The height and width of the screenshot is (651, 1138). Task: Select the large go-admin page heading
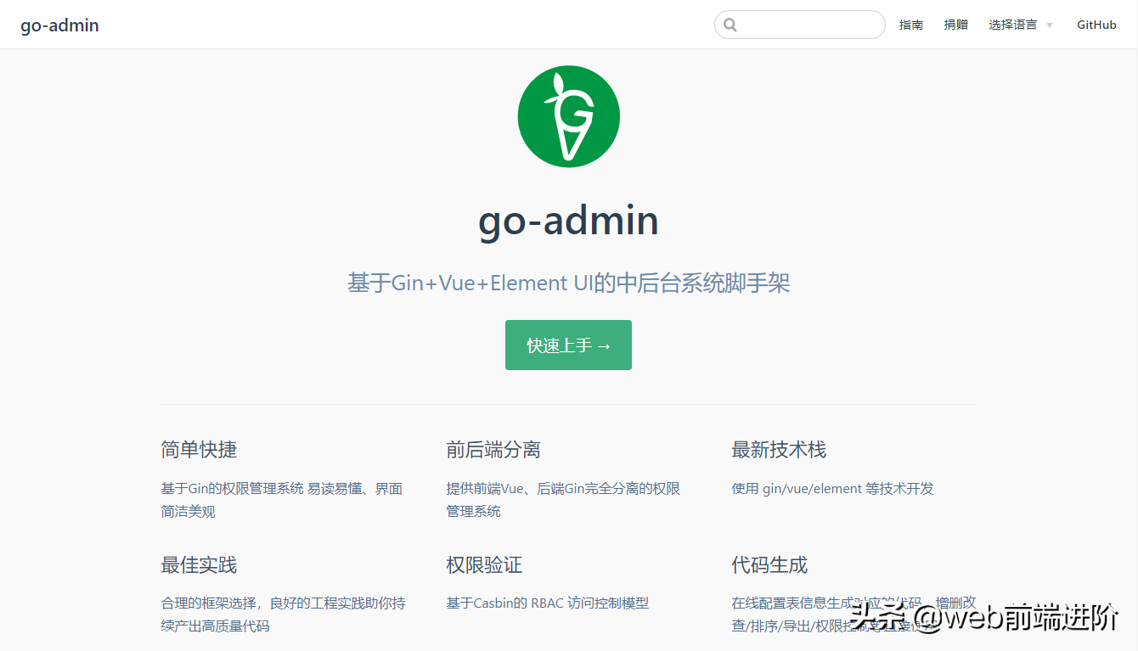pyautogui.click(x=568, y=221)
